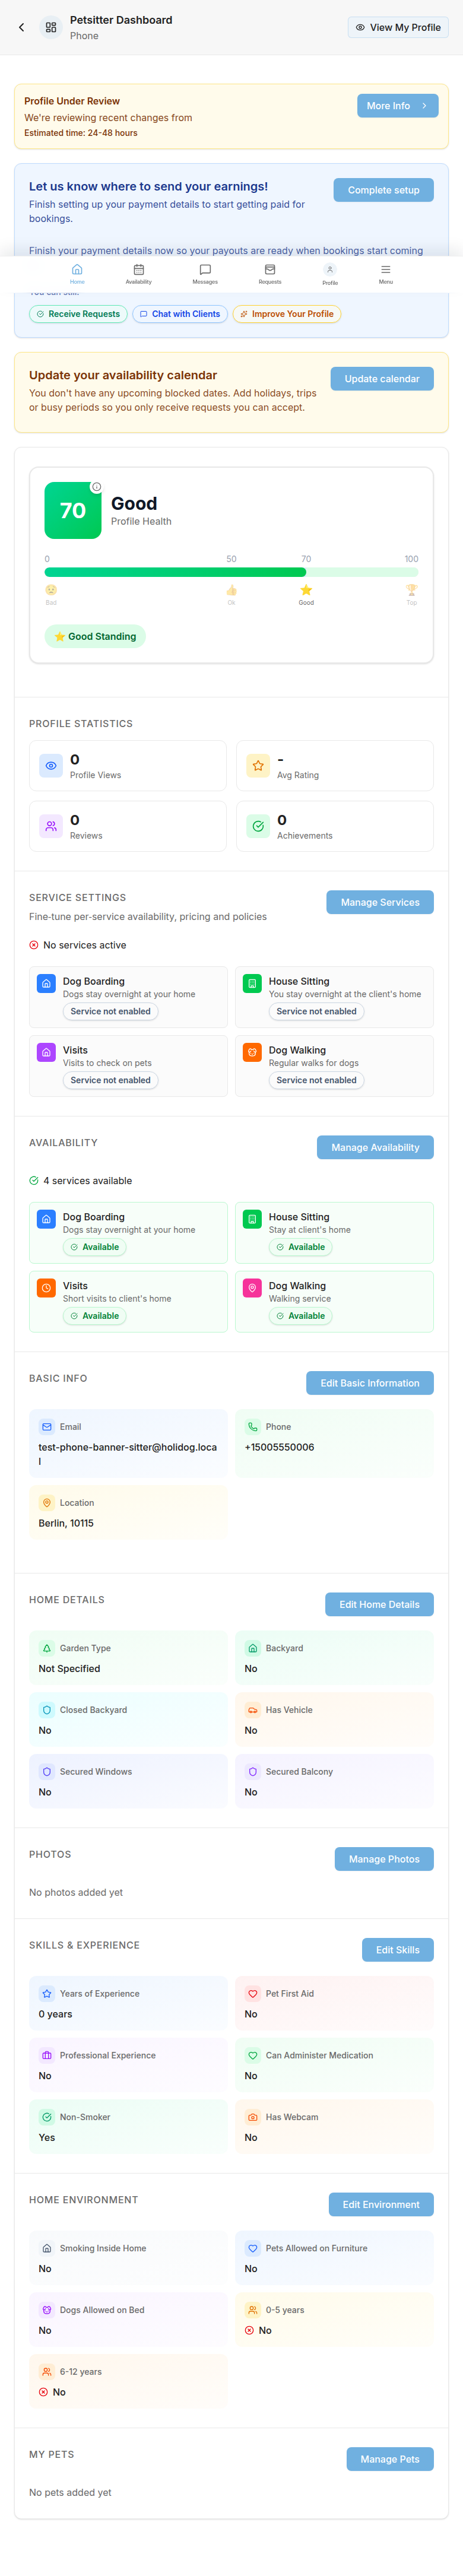Open the hamburger Menu icon
The height and width of the screenshot is (2576, 463).
pos(385,271)
